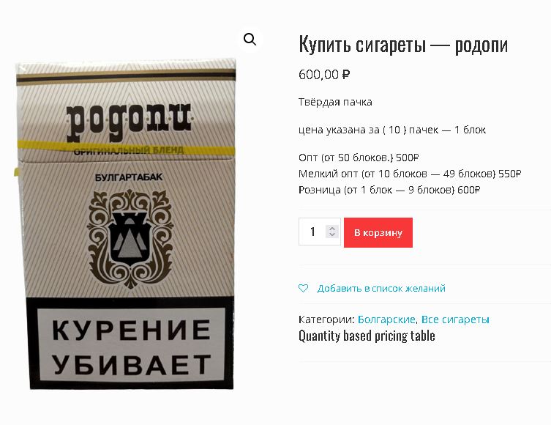Click the magnifier zoom icon over the image
The height and width of the screenshot is (425, 551).
250,40
